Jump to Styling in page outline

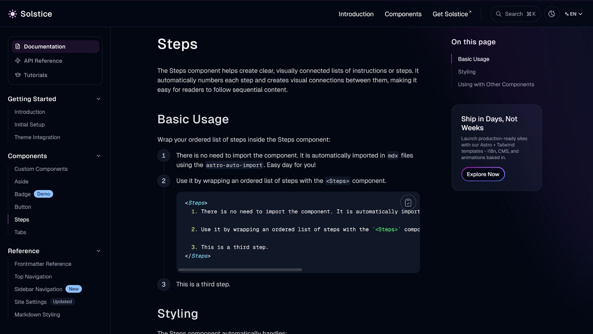tap(466, 72)
